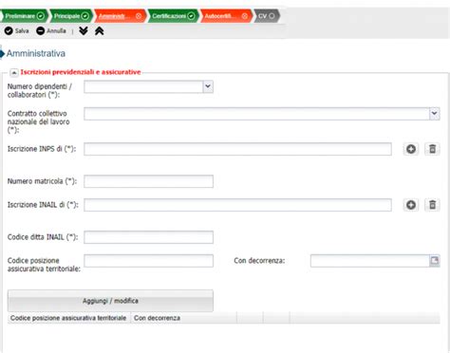
Task: Click the Salva checkmark icon
Action: 9,31
